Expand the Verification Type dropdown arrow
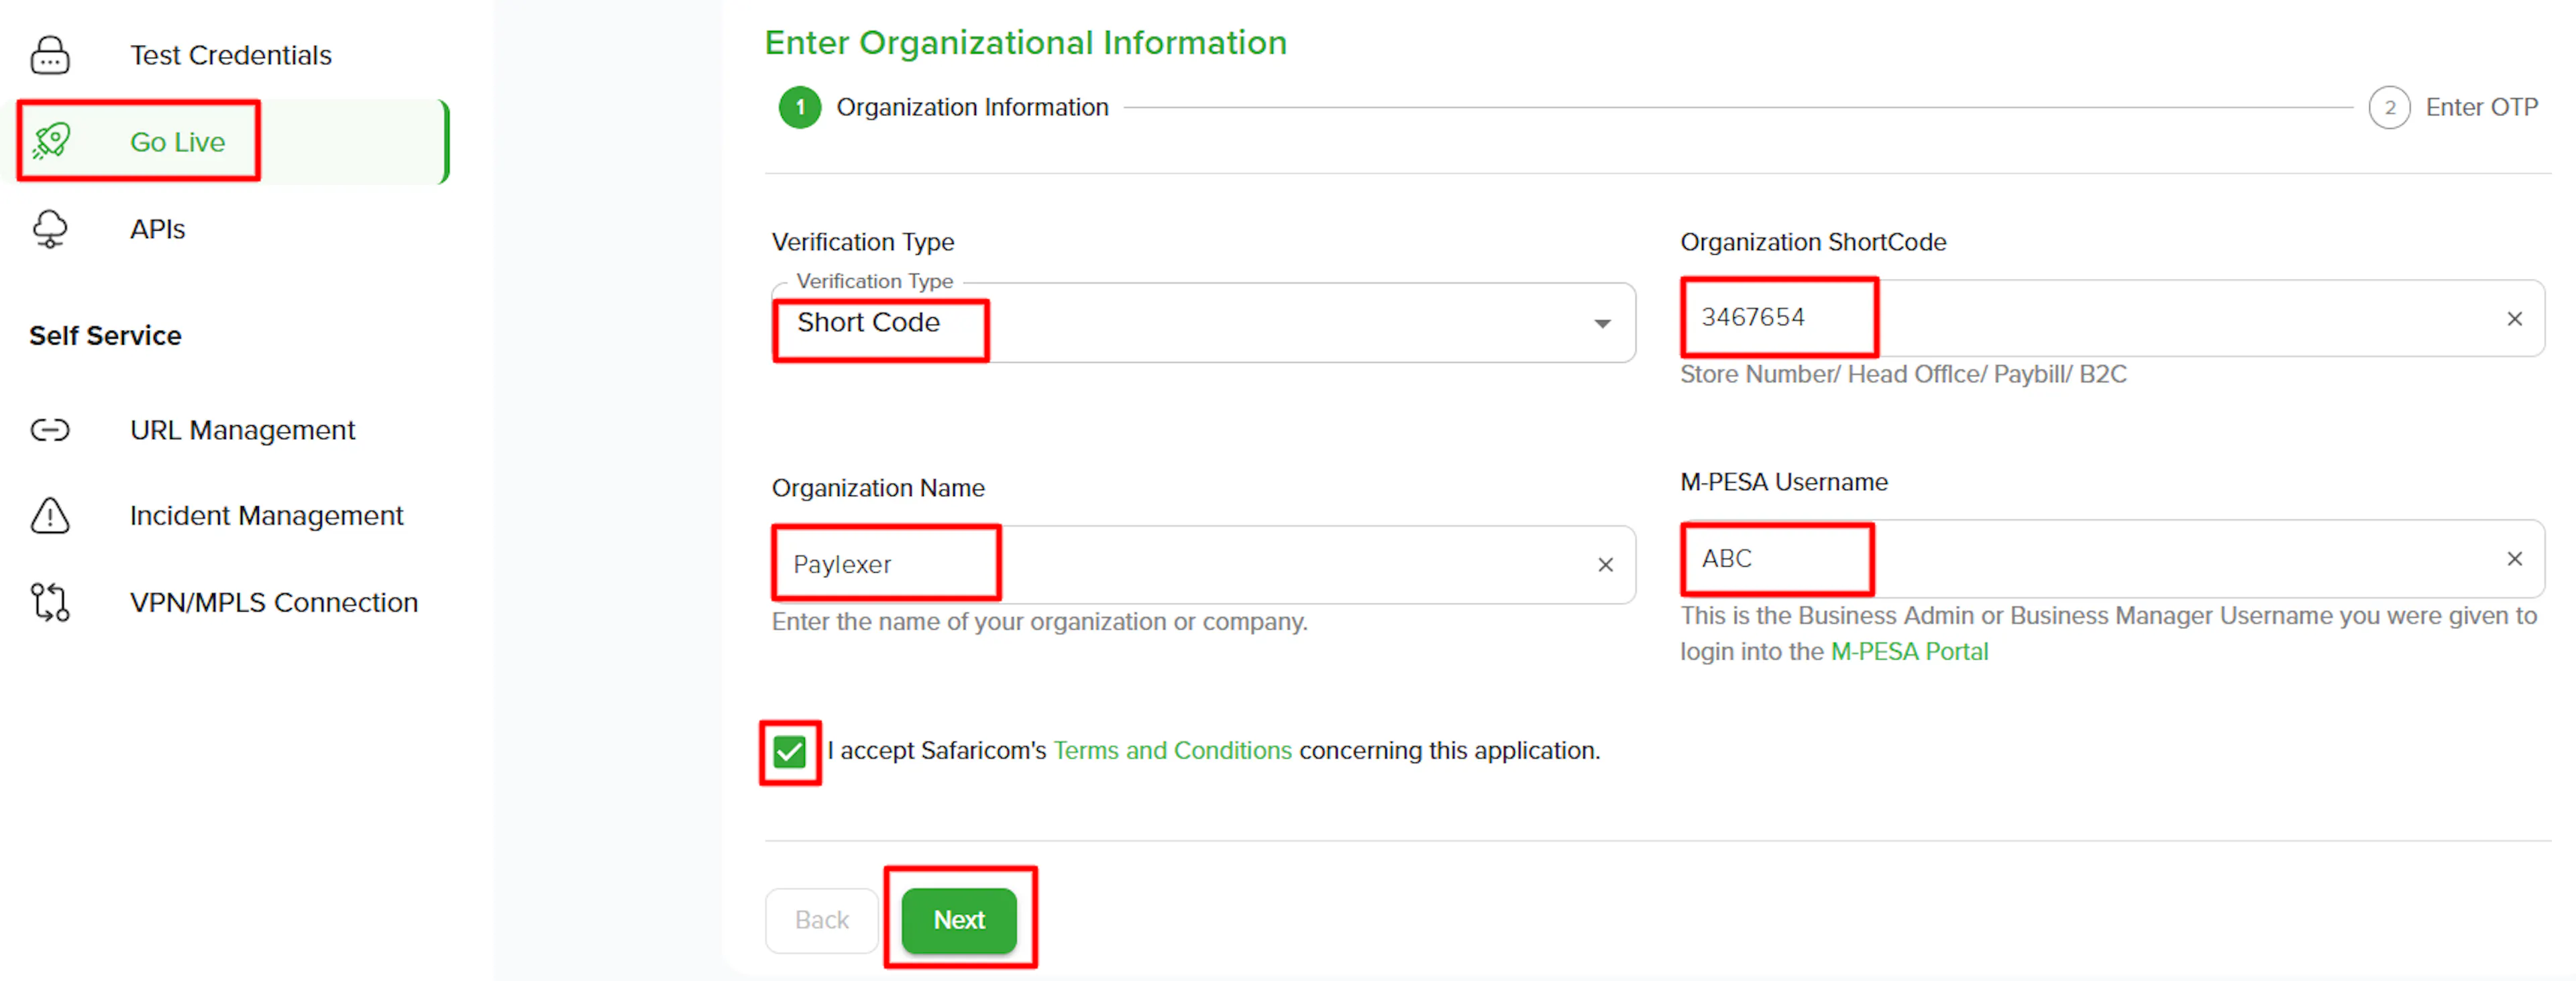Image resolution: width=2576 pixels, height=981 pixels. (x=1602, y=323)
